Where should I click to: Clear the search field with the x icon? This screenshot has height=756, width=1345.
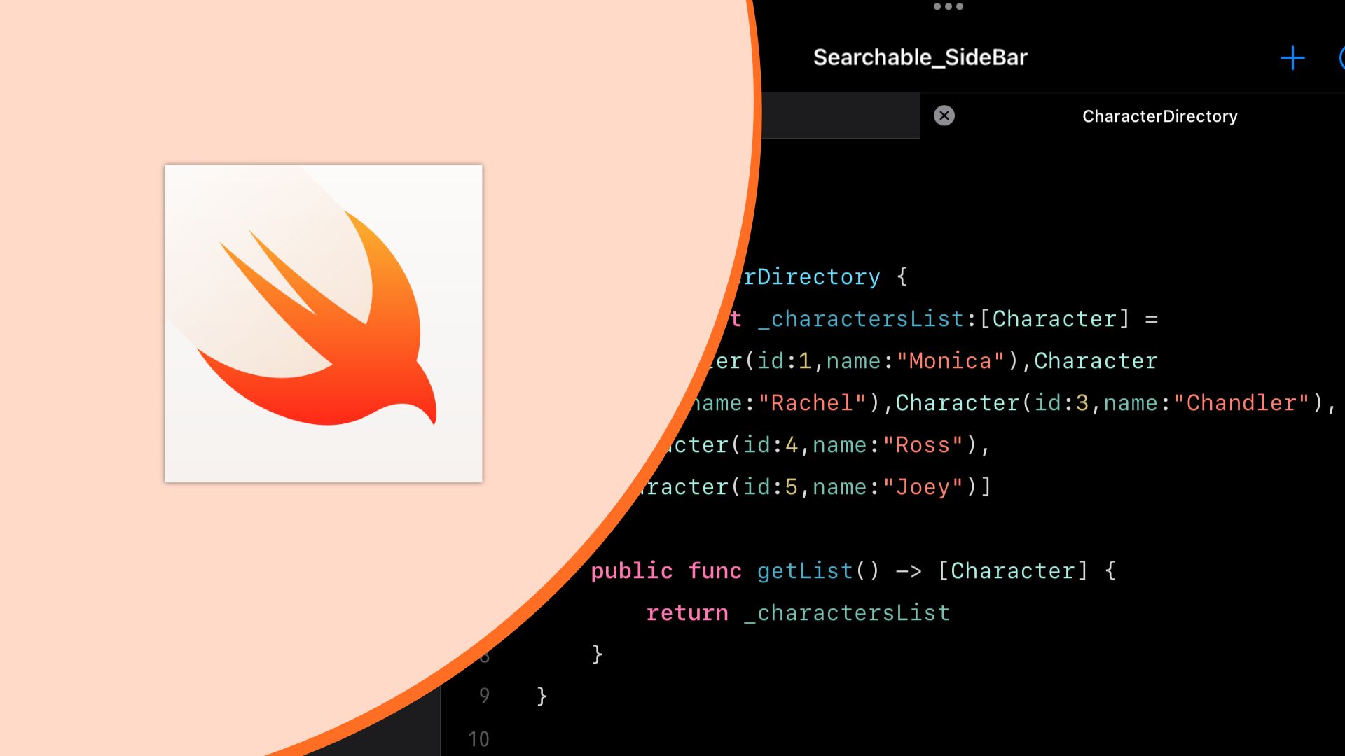pos(944,115)
